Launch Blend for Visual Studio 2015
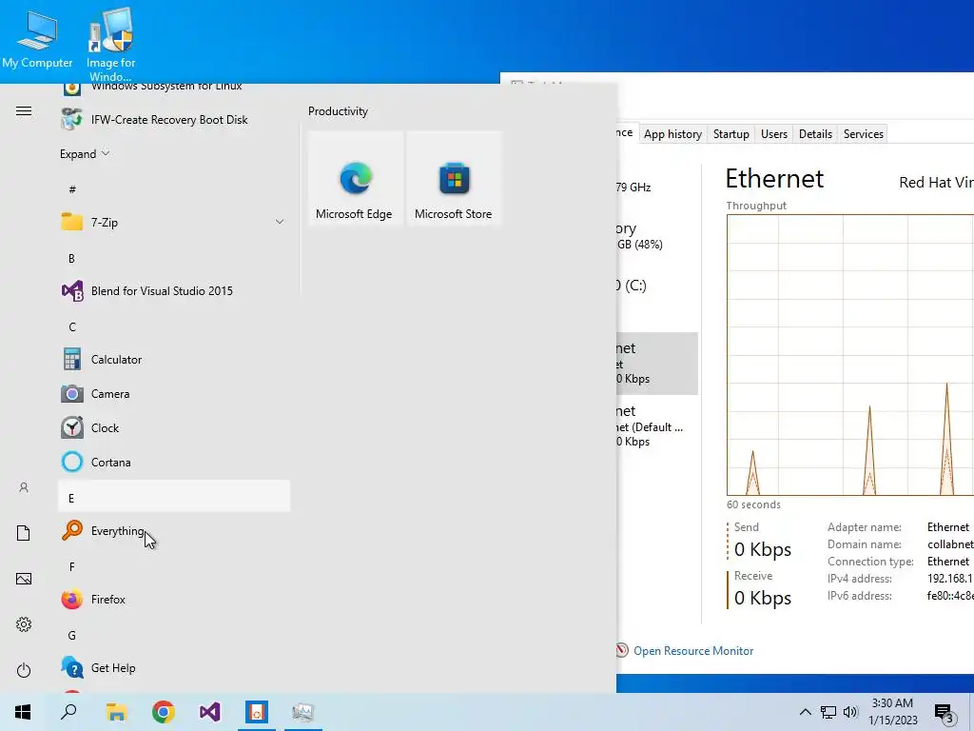The image size is (974, 731). pyautogui.click(x=174, y=291)
